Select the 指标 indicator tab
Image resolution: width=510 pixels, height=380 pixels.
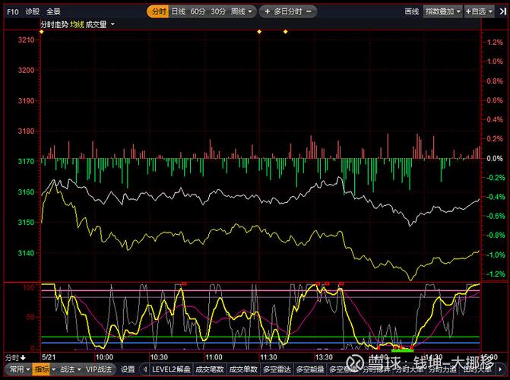[42, 369]
